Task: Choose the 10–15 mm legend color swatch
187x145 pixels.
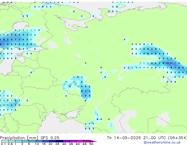Action: (x=39, y=141)
